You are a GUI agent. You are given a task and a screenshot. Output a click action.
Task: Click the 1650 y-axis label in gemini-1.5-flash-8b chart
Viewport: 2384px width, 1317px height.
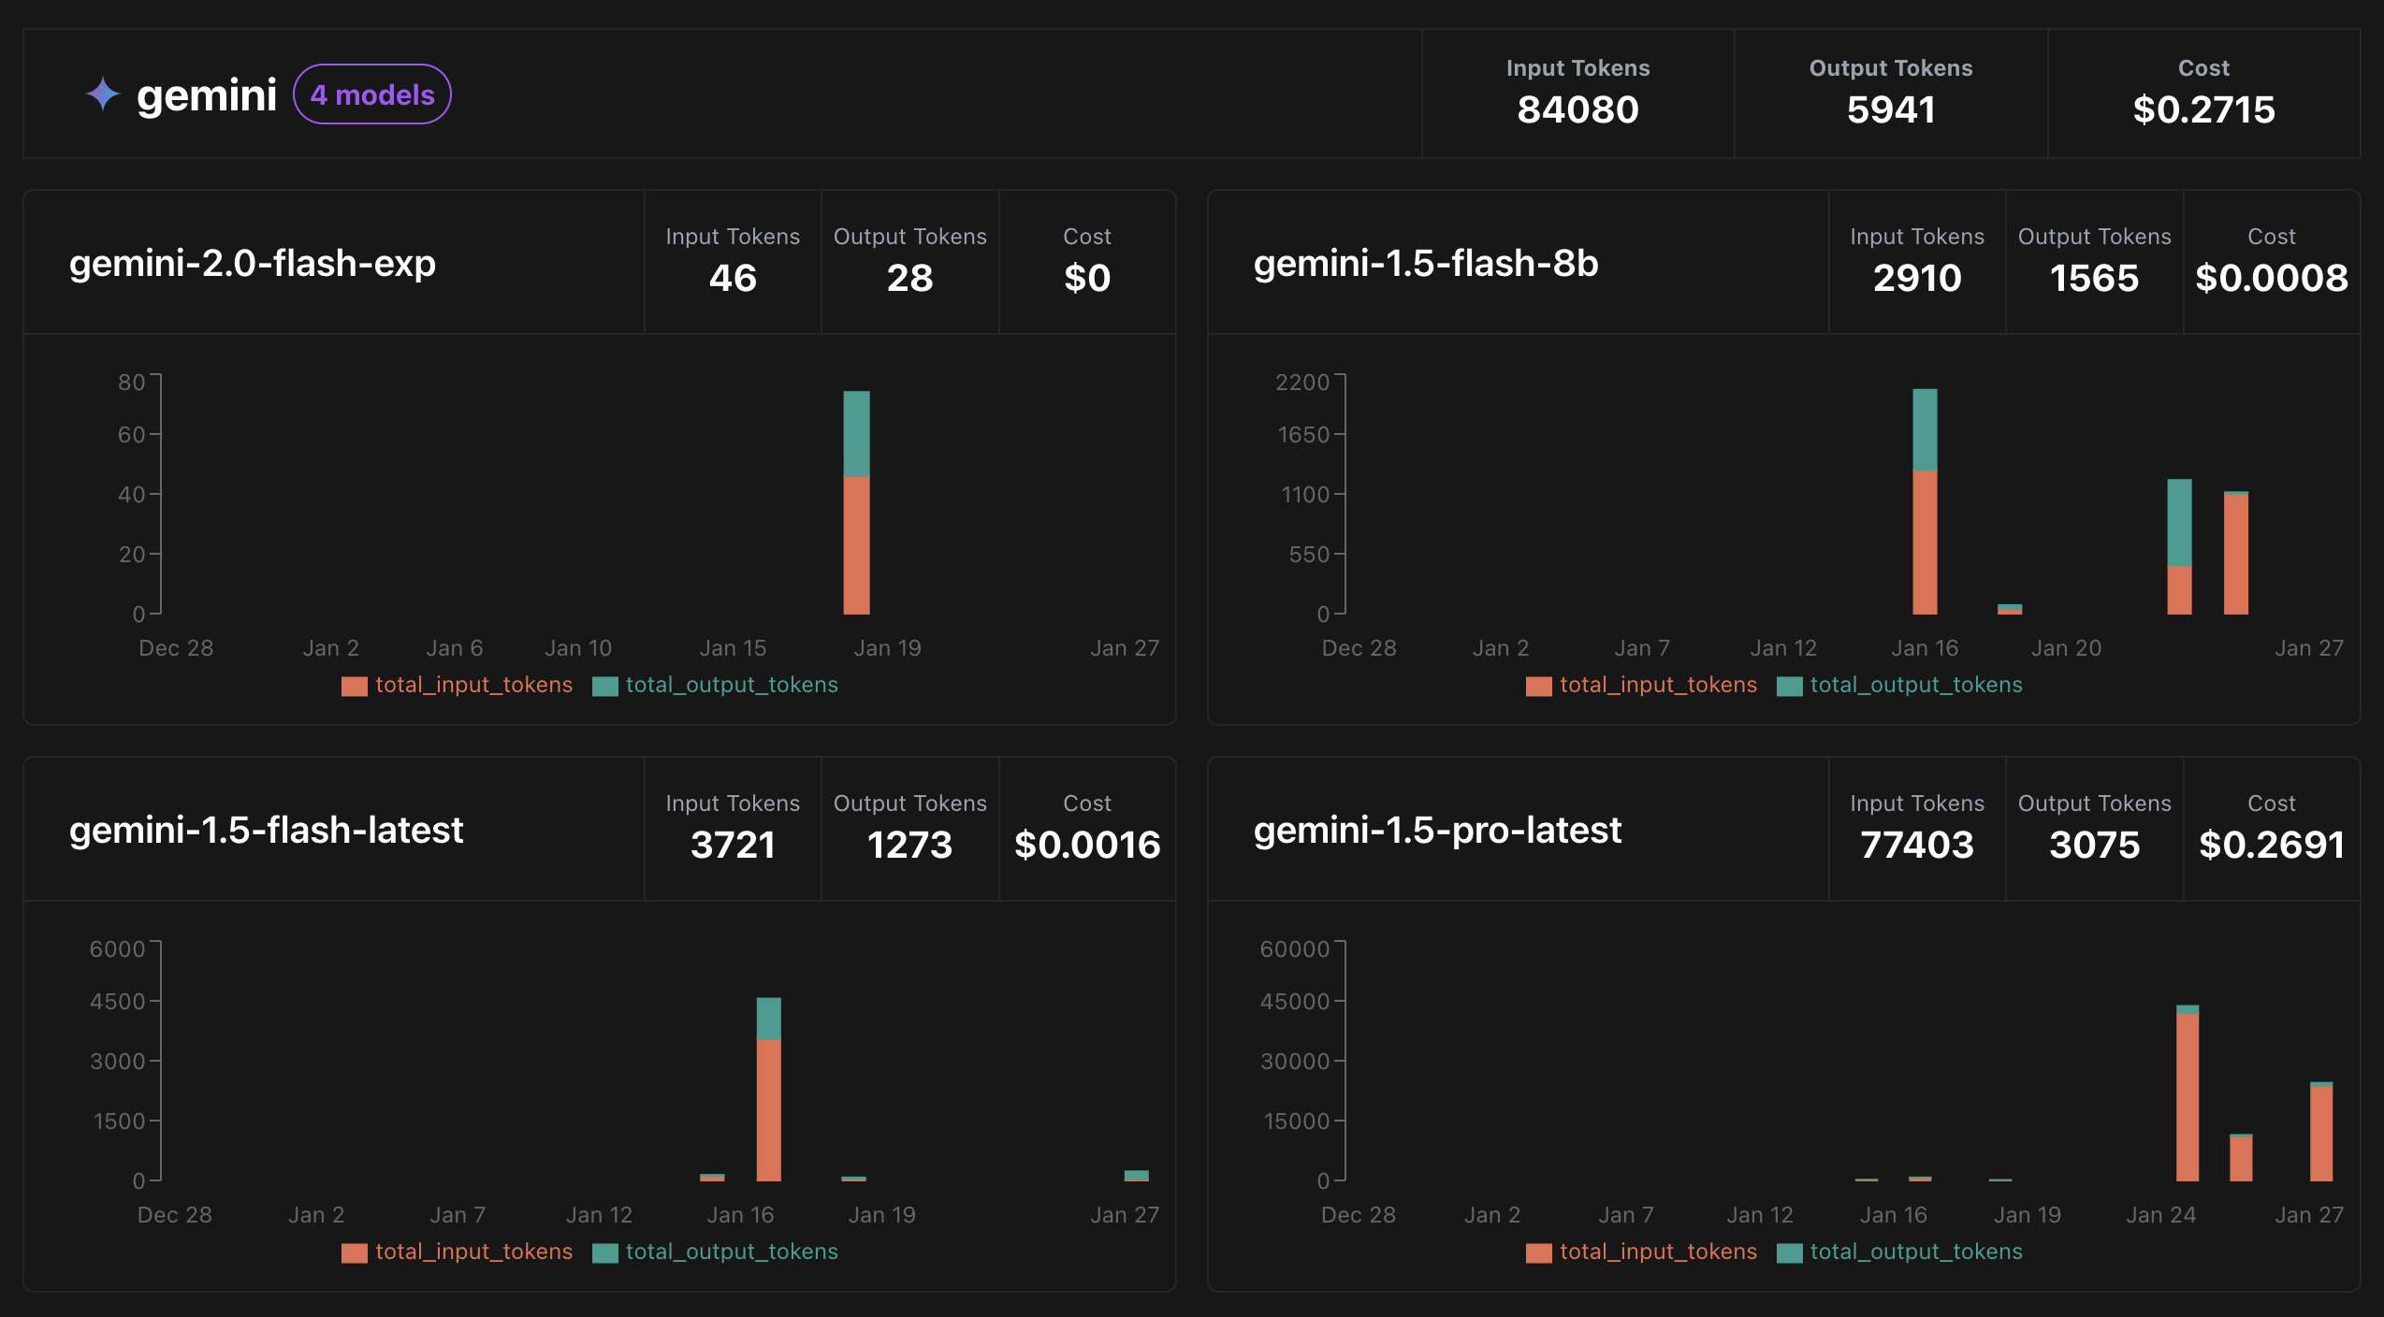coord(1303,435)
